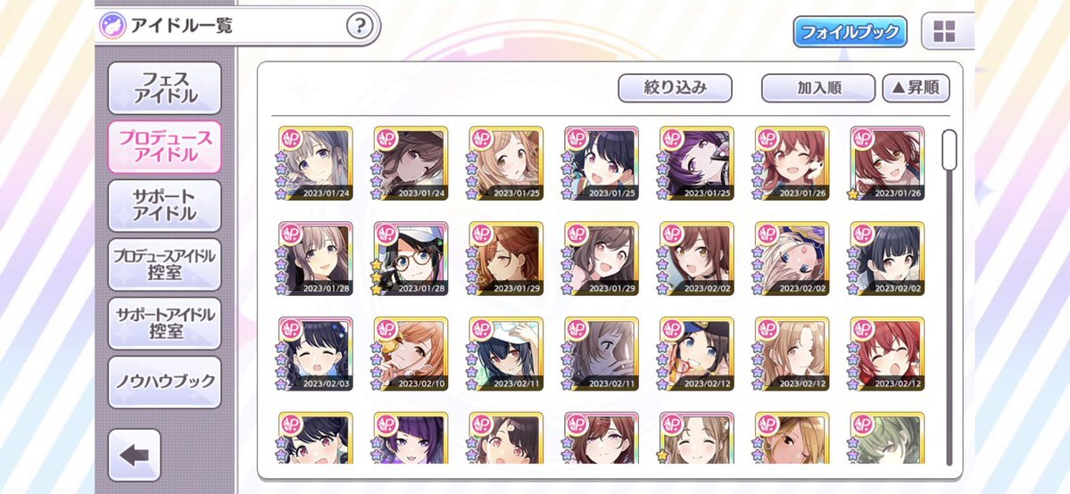
Task: Click the idol list vertical scrollbar handle
Action: pyautogui.click(x=949, y=150)
